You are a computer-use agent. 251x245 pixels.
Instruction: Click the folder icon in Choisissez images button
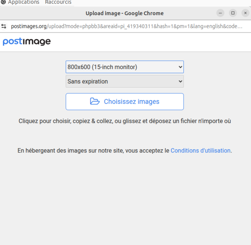pyautogui.click(x=95, y=101)
